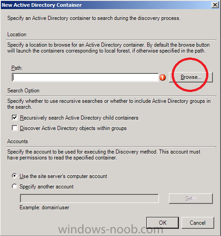Click the red error icon beside Path field
This screenshot has height=236, width=221.
pyautogui.click(x=163, y=77)
